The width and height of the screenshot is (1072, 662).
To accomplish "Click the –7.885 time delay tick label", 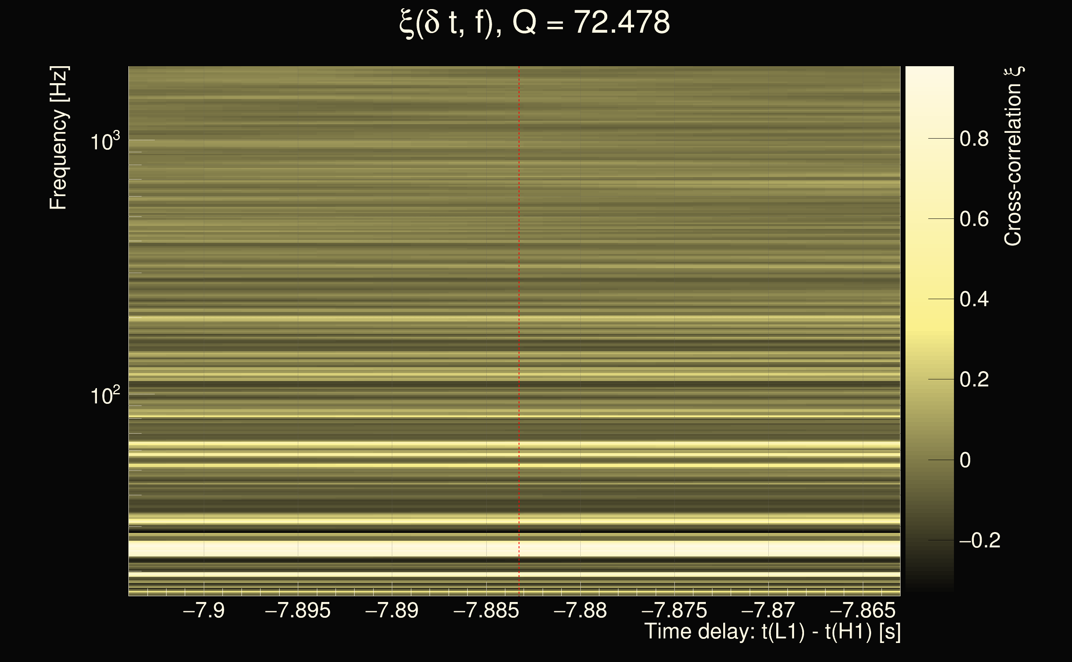I will point(485,610).
